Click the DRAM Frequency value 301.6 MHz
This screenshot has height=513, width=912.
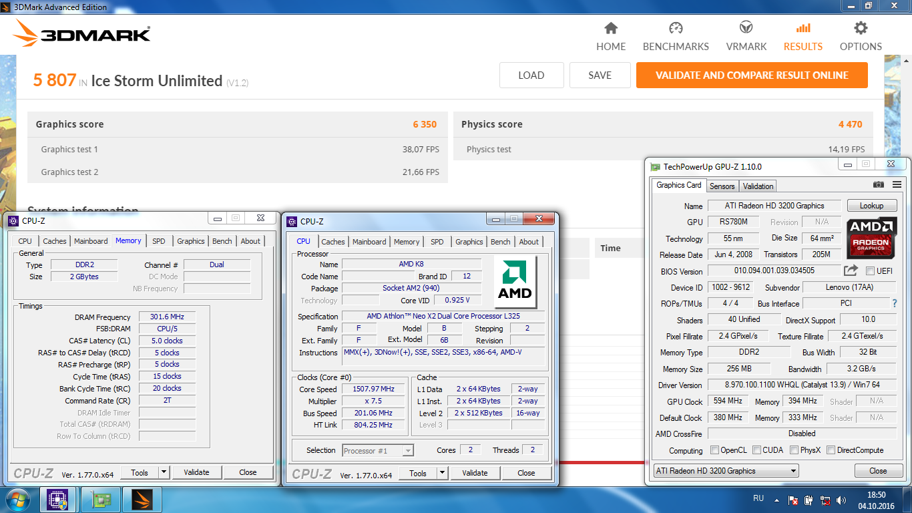(x=167, y=317)
